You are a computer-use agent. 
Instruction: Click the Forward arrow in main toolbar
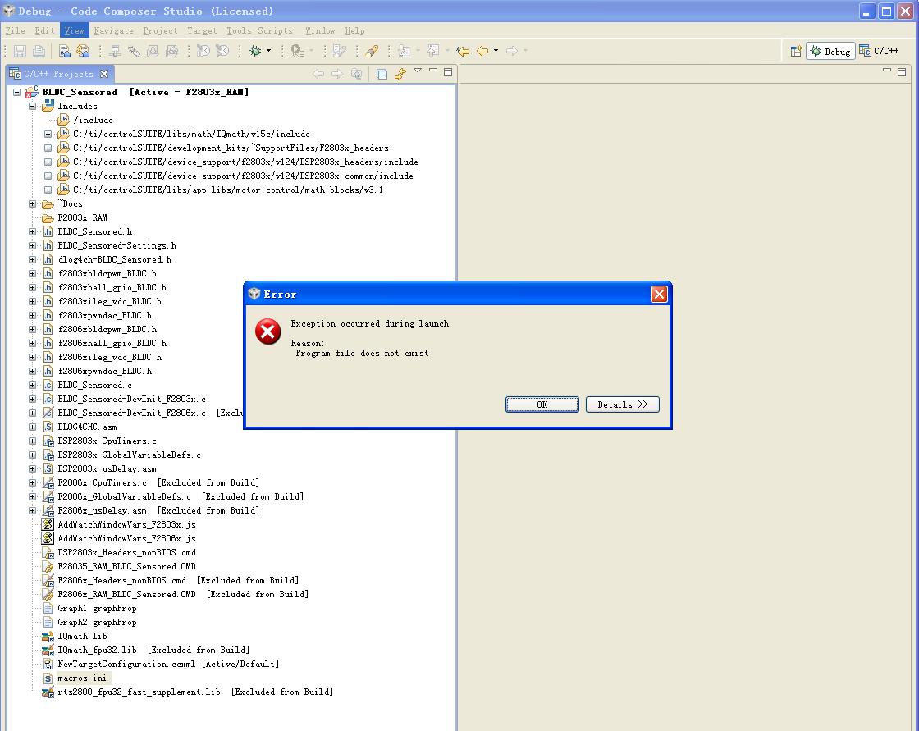point(512,51)
